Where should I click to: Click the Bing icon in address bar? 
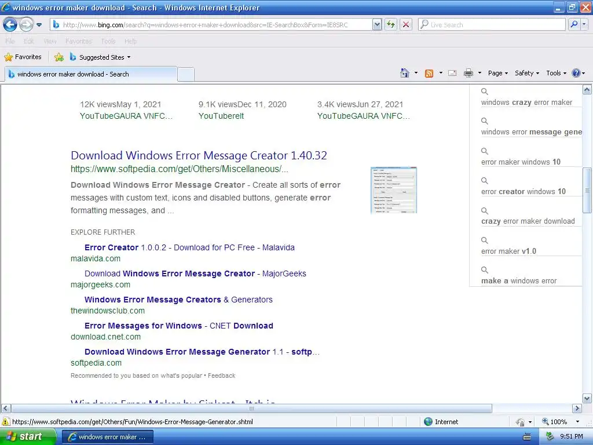[x=56, y=24]
